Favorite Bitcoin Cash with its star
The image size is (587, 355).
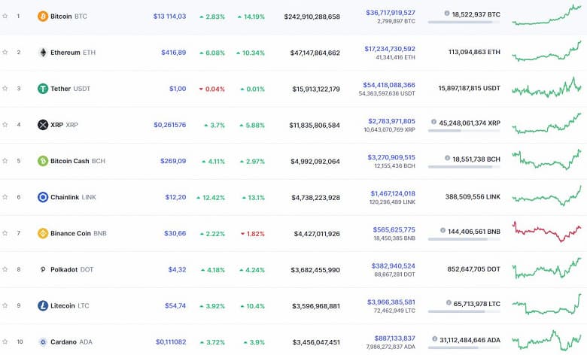click(x=5, y=161)
